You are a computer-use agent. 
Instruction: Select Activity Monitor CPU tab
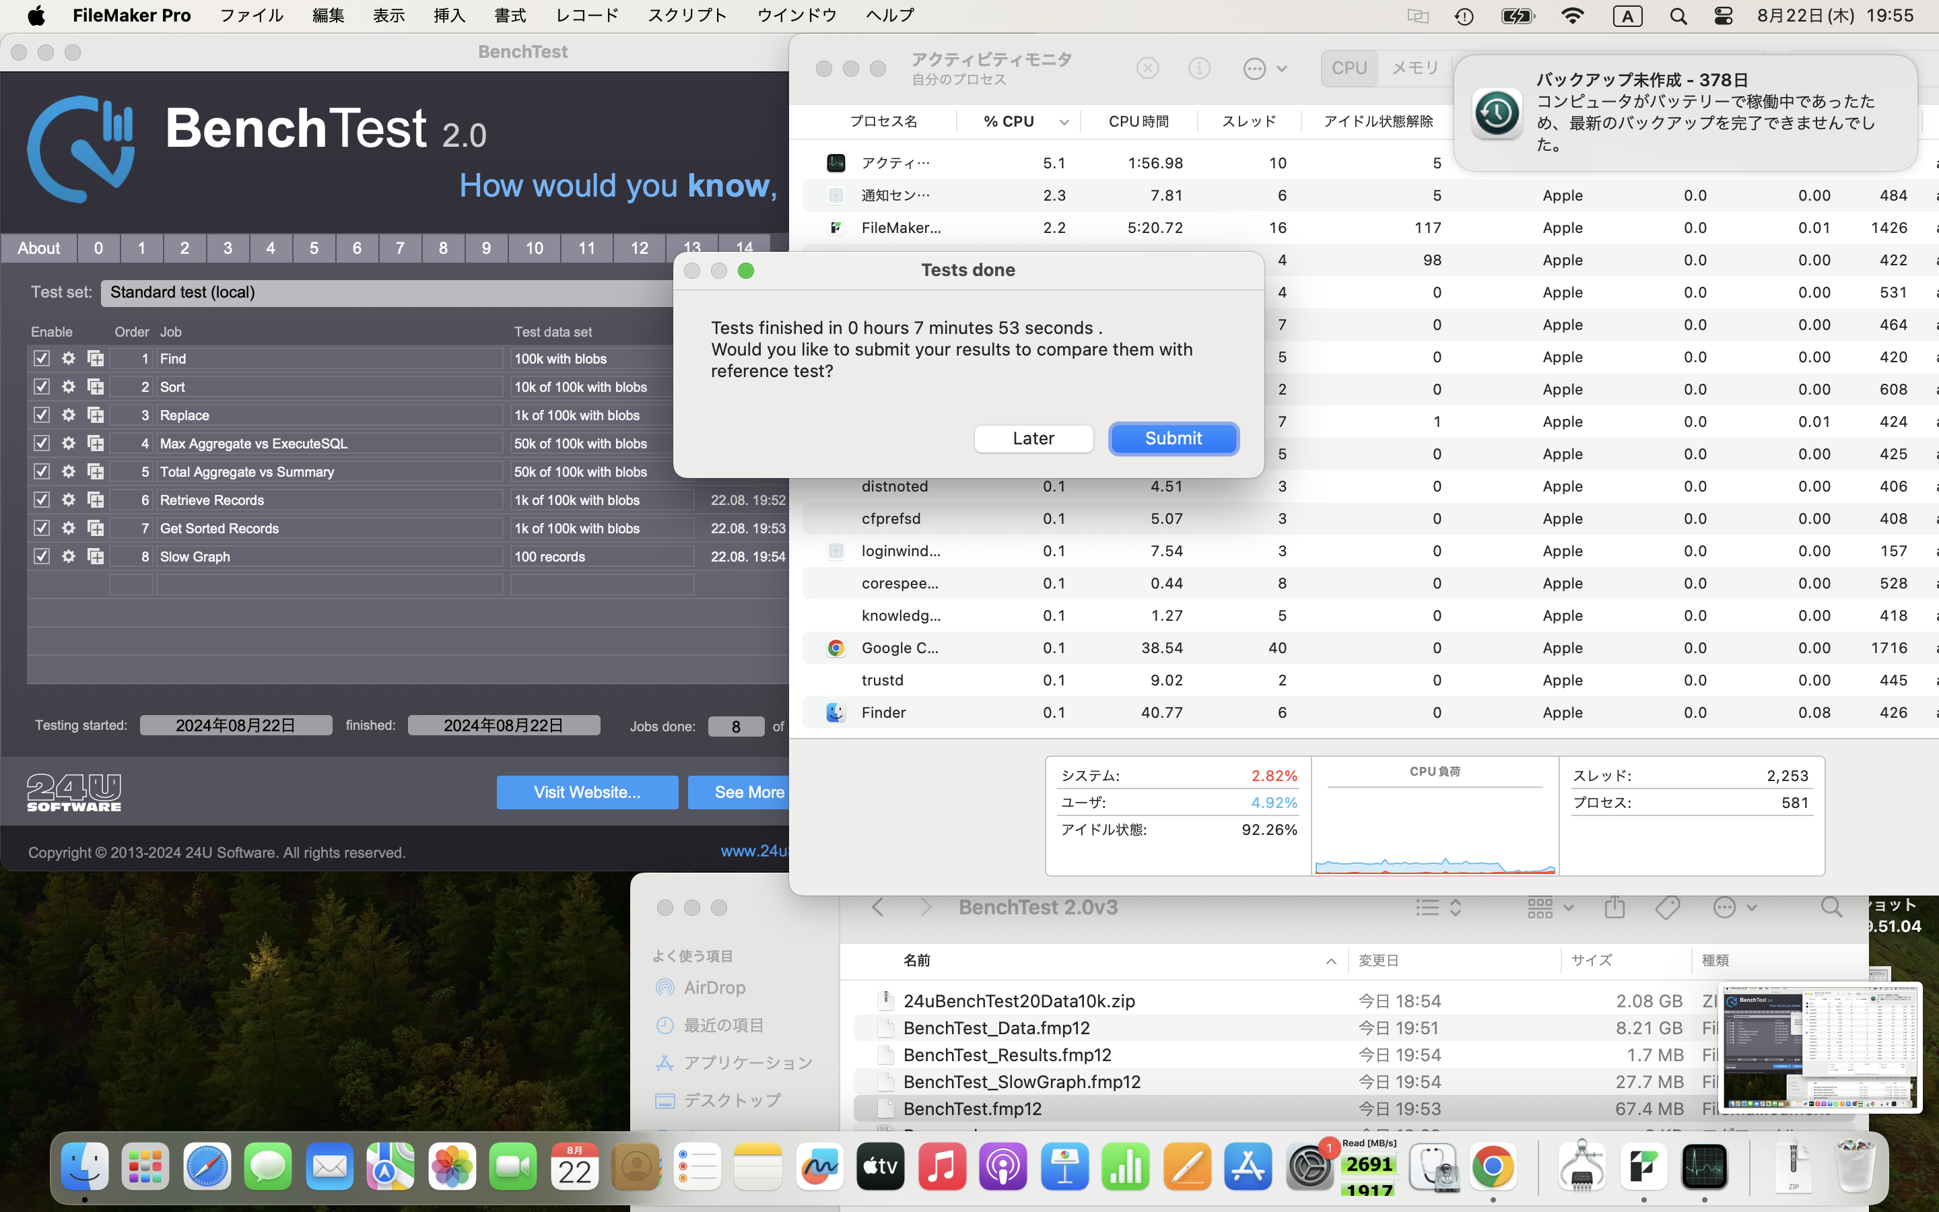[x=1349, y=68]
